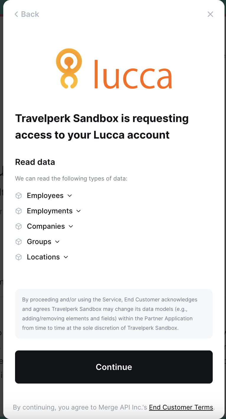
Task: Go back using the Back link
Action: [x=27, y=14]
